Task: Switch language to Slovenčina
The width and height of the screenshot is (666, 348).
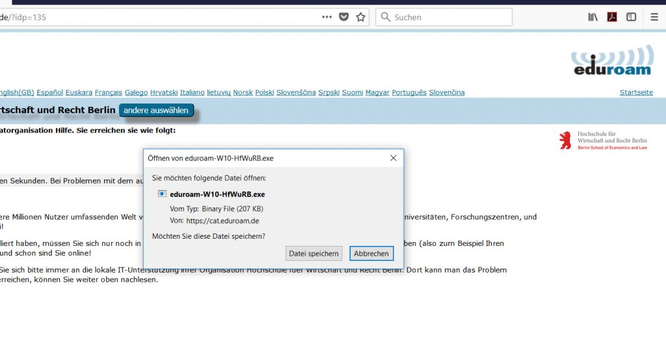Action: [x=447, y=92]
